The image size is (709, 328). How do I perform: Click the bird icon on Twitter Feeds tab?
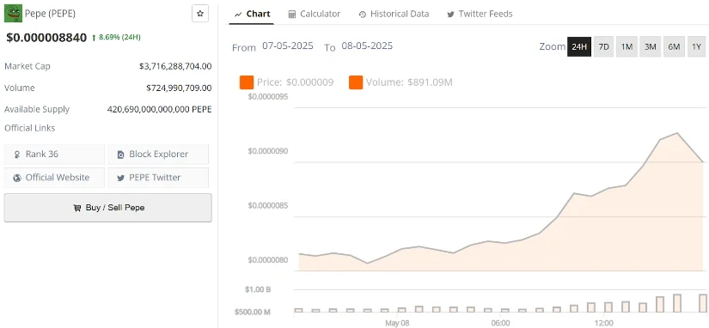tap(451, 15)
